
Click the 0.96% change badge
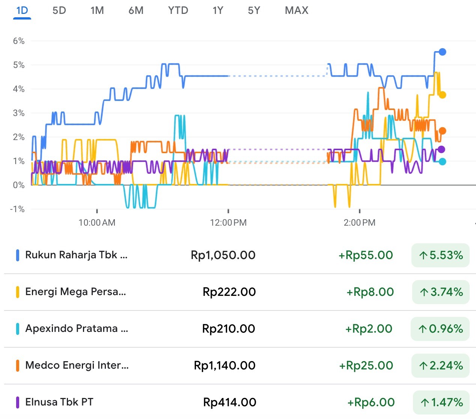[x=440, y=329]
